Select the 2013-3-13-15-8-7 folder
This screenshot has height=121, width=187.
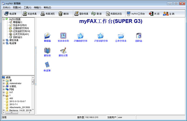click(x=17, y=101)
